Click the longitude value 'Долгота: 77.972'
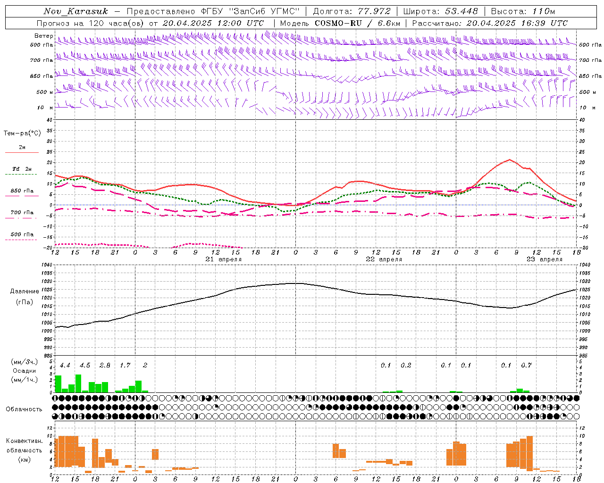This screenshot has width=604, height=483. pyautogui.click(x=352, y=11)
